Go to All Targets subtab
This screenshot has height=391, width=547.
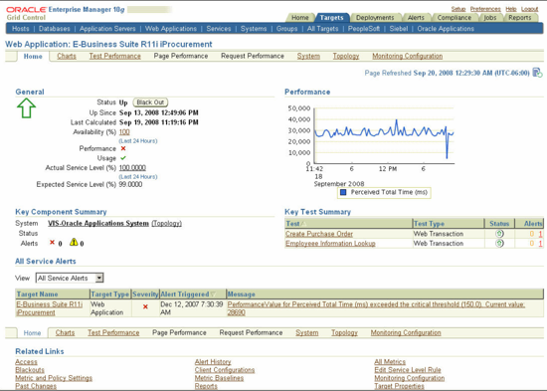pos(322,29)
